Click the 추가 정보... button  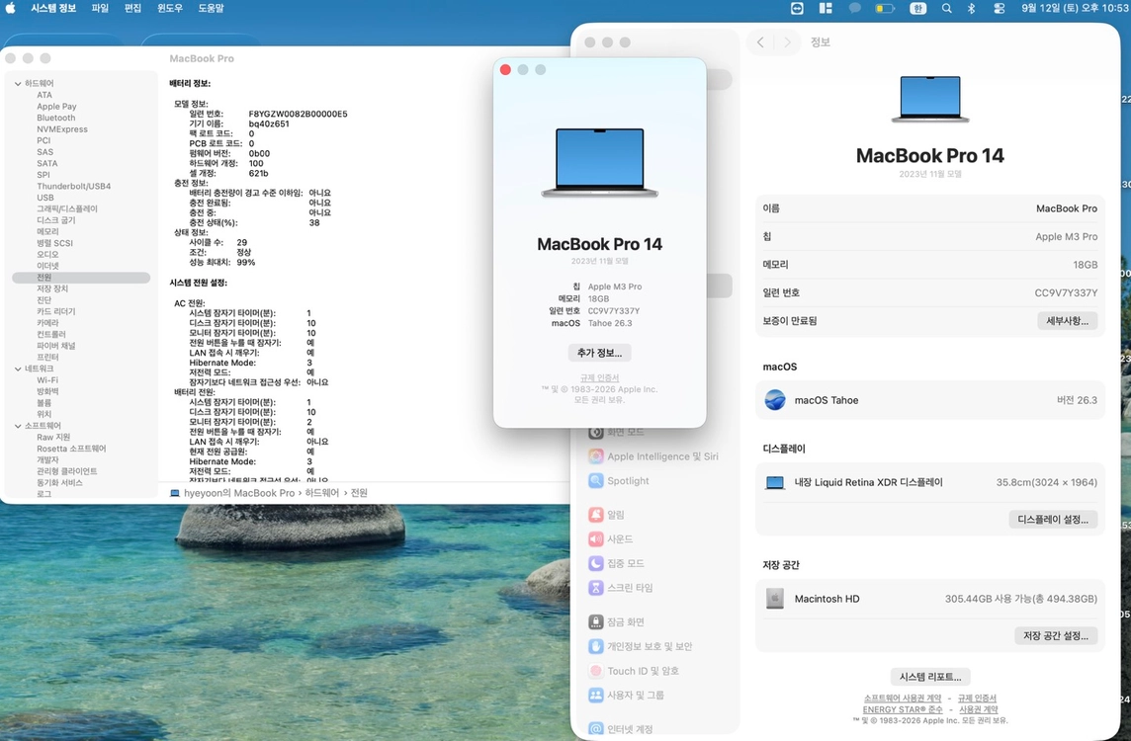click(599, 353)
